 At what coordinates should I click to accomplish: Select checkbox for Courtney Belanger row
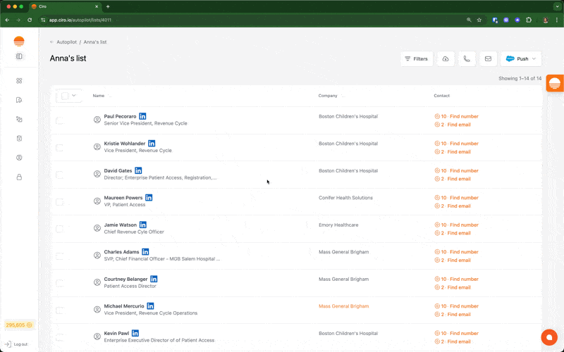tap(60, 283)
